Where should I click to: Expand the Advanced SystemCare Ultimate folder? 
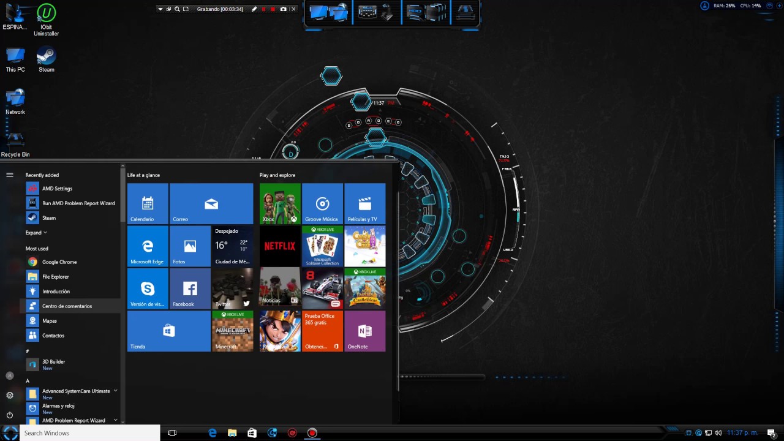115,391
